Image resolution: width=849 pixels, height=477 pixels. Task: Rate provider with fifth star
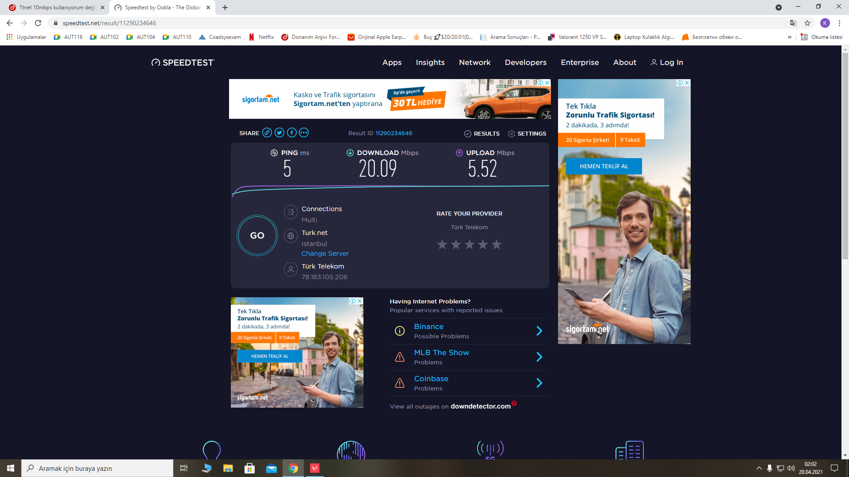pyautogui.click(x=497, y=244)
